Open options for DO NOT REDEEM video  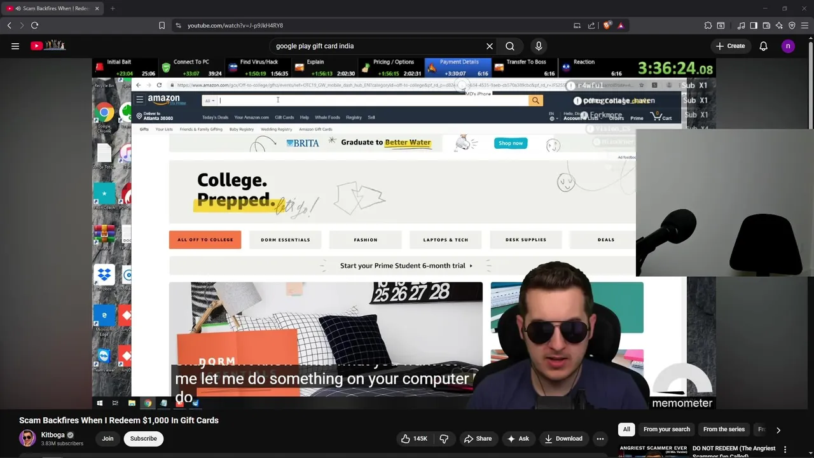tap(785, 450)
